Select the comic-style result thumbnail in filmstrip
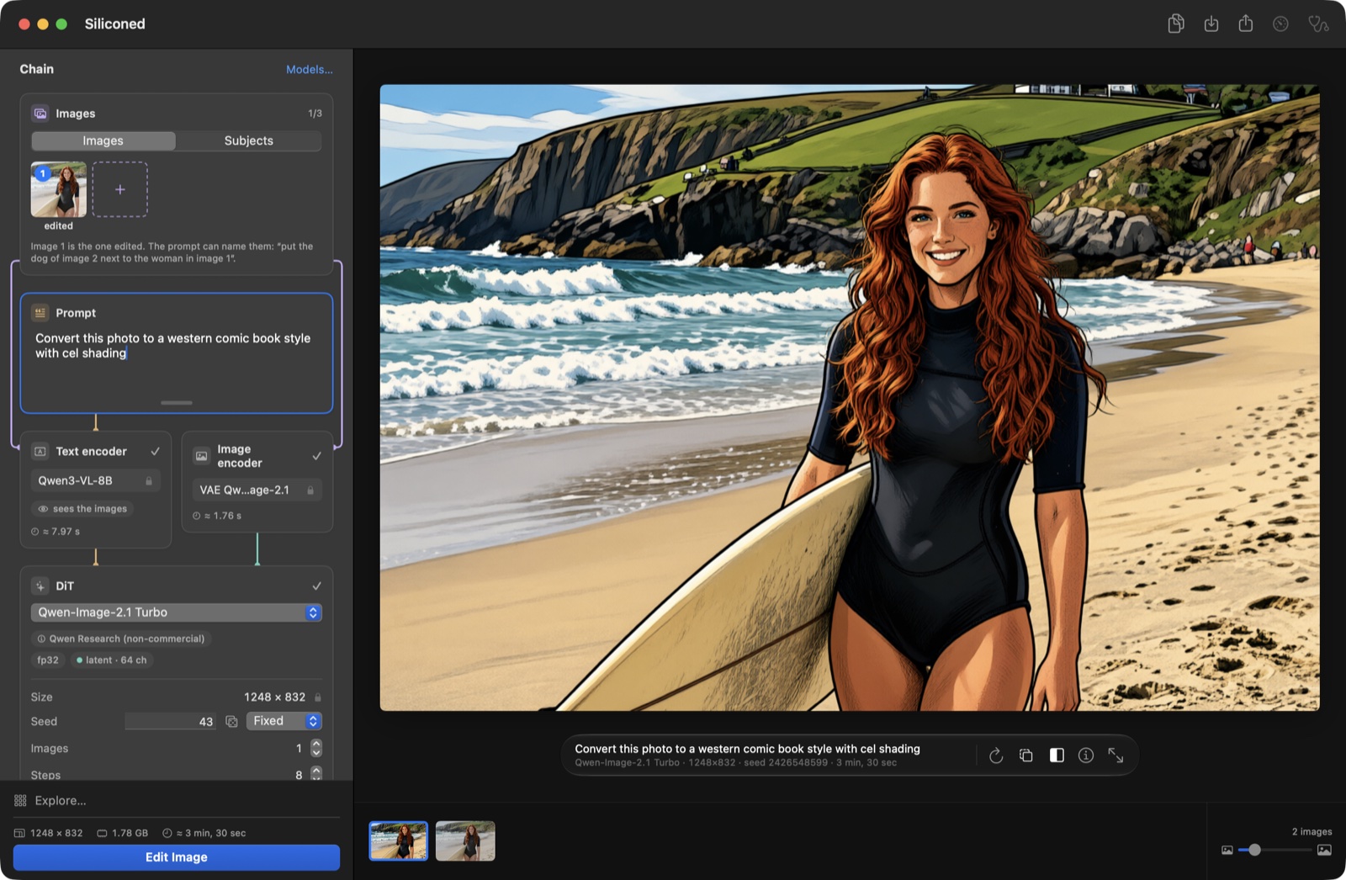The width and height of the screenshot is (1346, 880). tap(399, 841)
